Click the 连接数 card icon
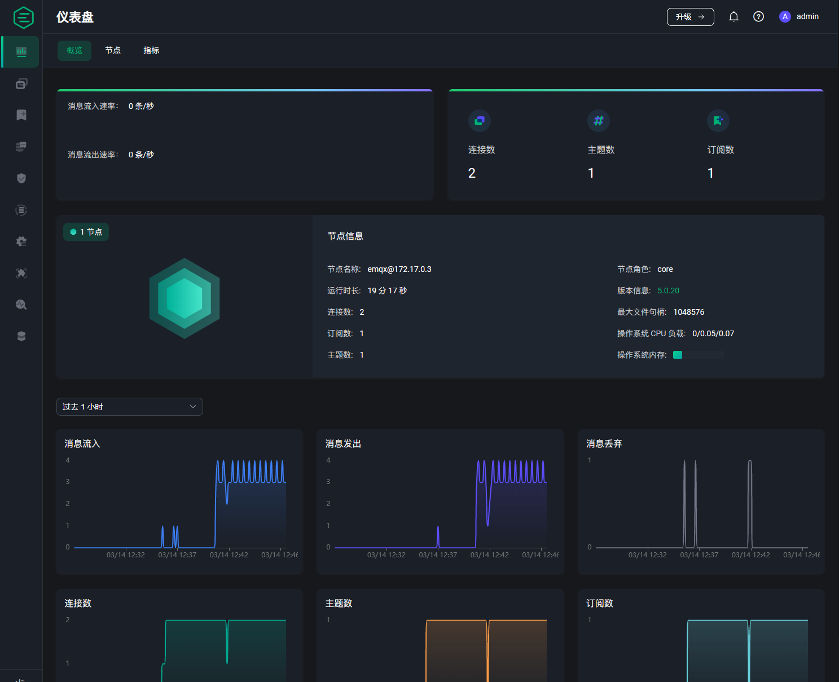The image size is (839, 682). pos(480,120)
